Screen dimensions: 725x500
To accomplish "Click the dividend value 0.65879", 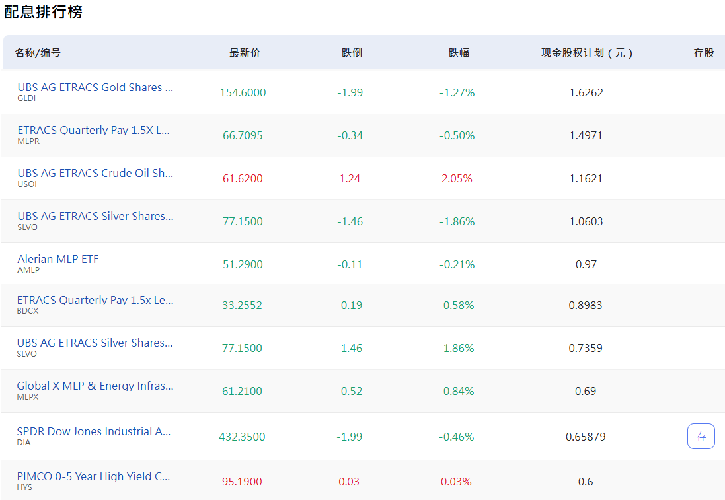I will (586, 437).
